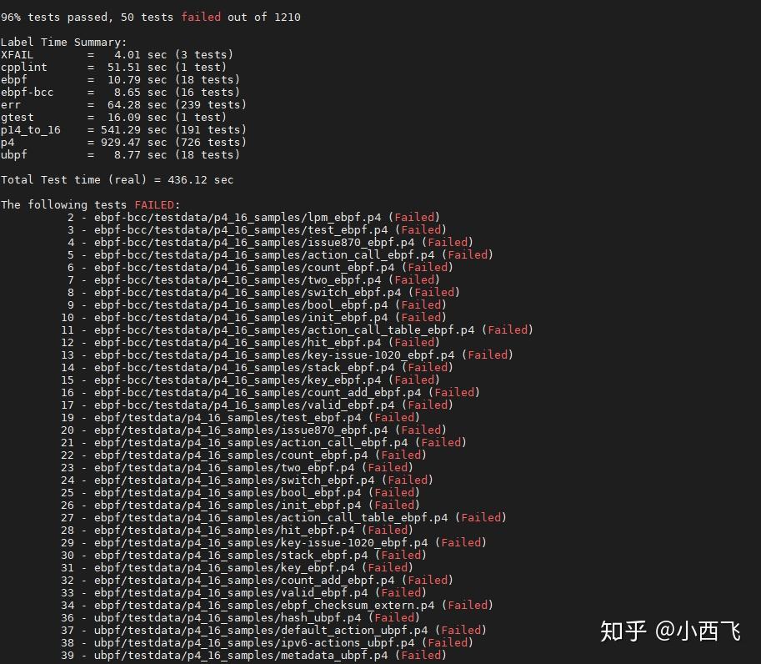The height and width of the screenshot is (664, 761).
Task: Click test 29 key-issue-1020_ebpf.p4 line
Action: click(x=273, y=542)
